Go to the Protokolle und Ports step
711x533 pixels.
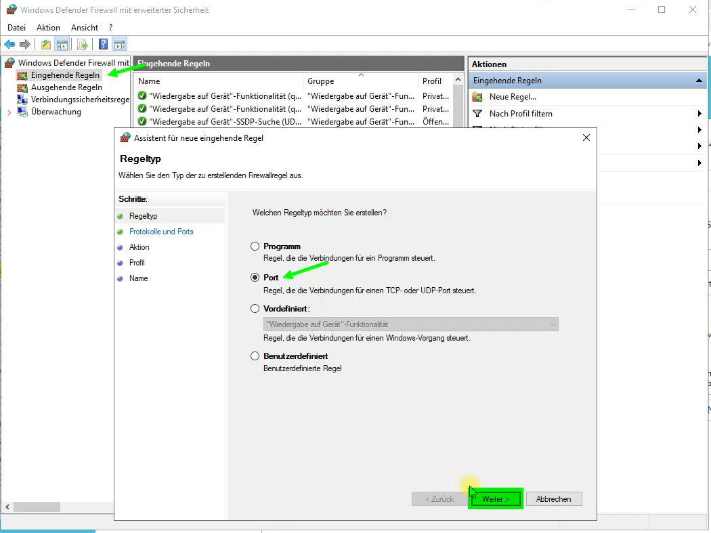tap(161, 232)
